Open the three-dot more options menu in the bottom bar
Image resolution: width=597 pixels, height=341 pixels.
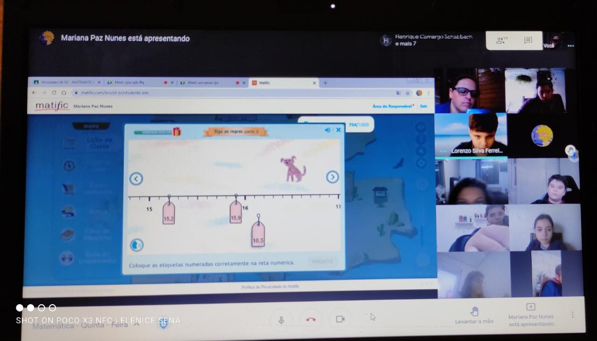click(x=572, y=315)
